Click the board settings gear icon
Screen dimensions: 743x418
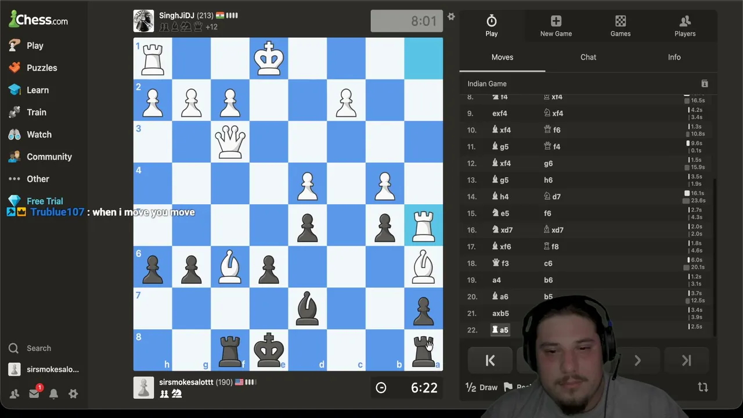(451, 17)
